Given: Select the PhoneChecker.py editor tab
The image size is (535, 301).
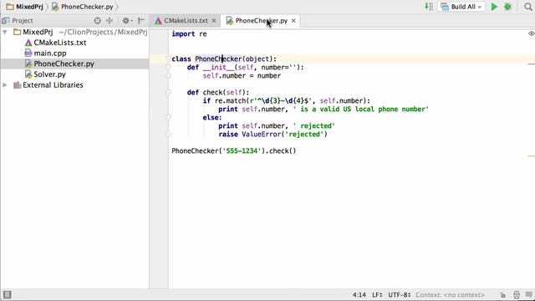Looking at the screenshot, I should tap(261, 20).
